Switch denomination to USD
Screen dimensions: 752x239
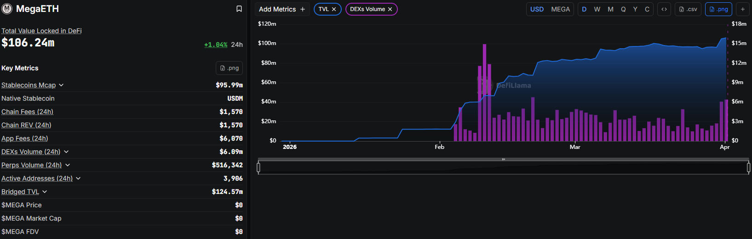click(x=537, y=9)
